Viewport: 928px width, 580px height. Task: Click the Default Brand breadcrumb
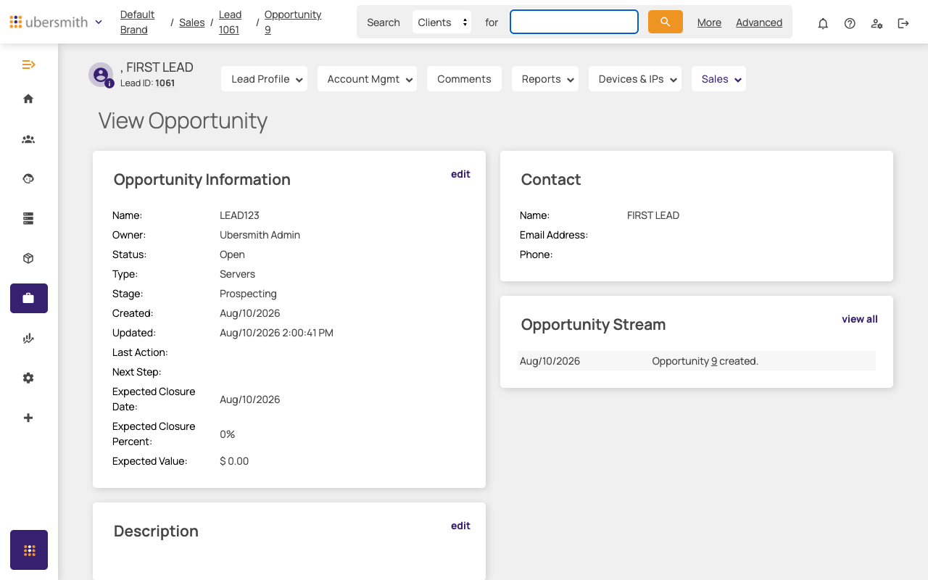(137, 22)
